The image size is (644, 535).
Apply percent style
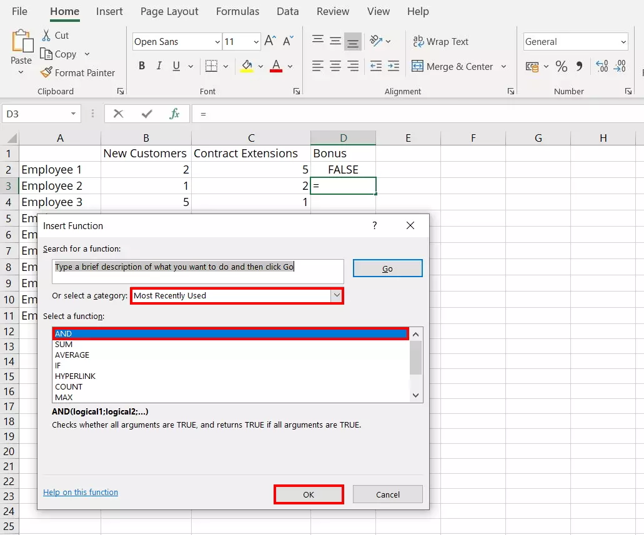pyautogui.click(x=561, y=66)
